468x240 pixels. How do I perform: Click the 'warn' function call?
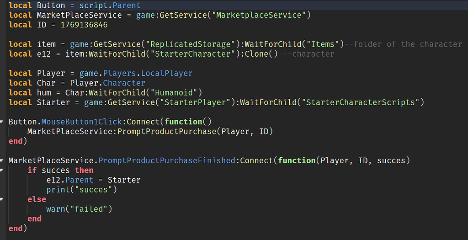(x=55, y=209)
